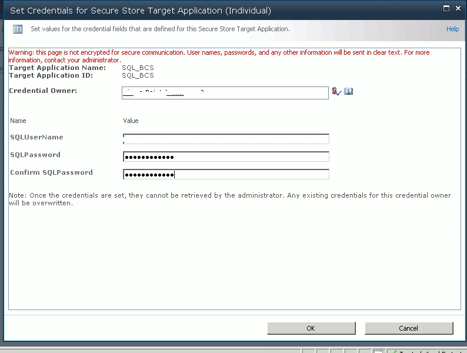Click the Cancel button
Viewport: 467px width, 353px height.
[x=409, y=328]
